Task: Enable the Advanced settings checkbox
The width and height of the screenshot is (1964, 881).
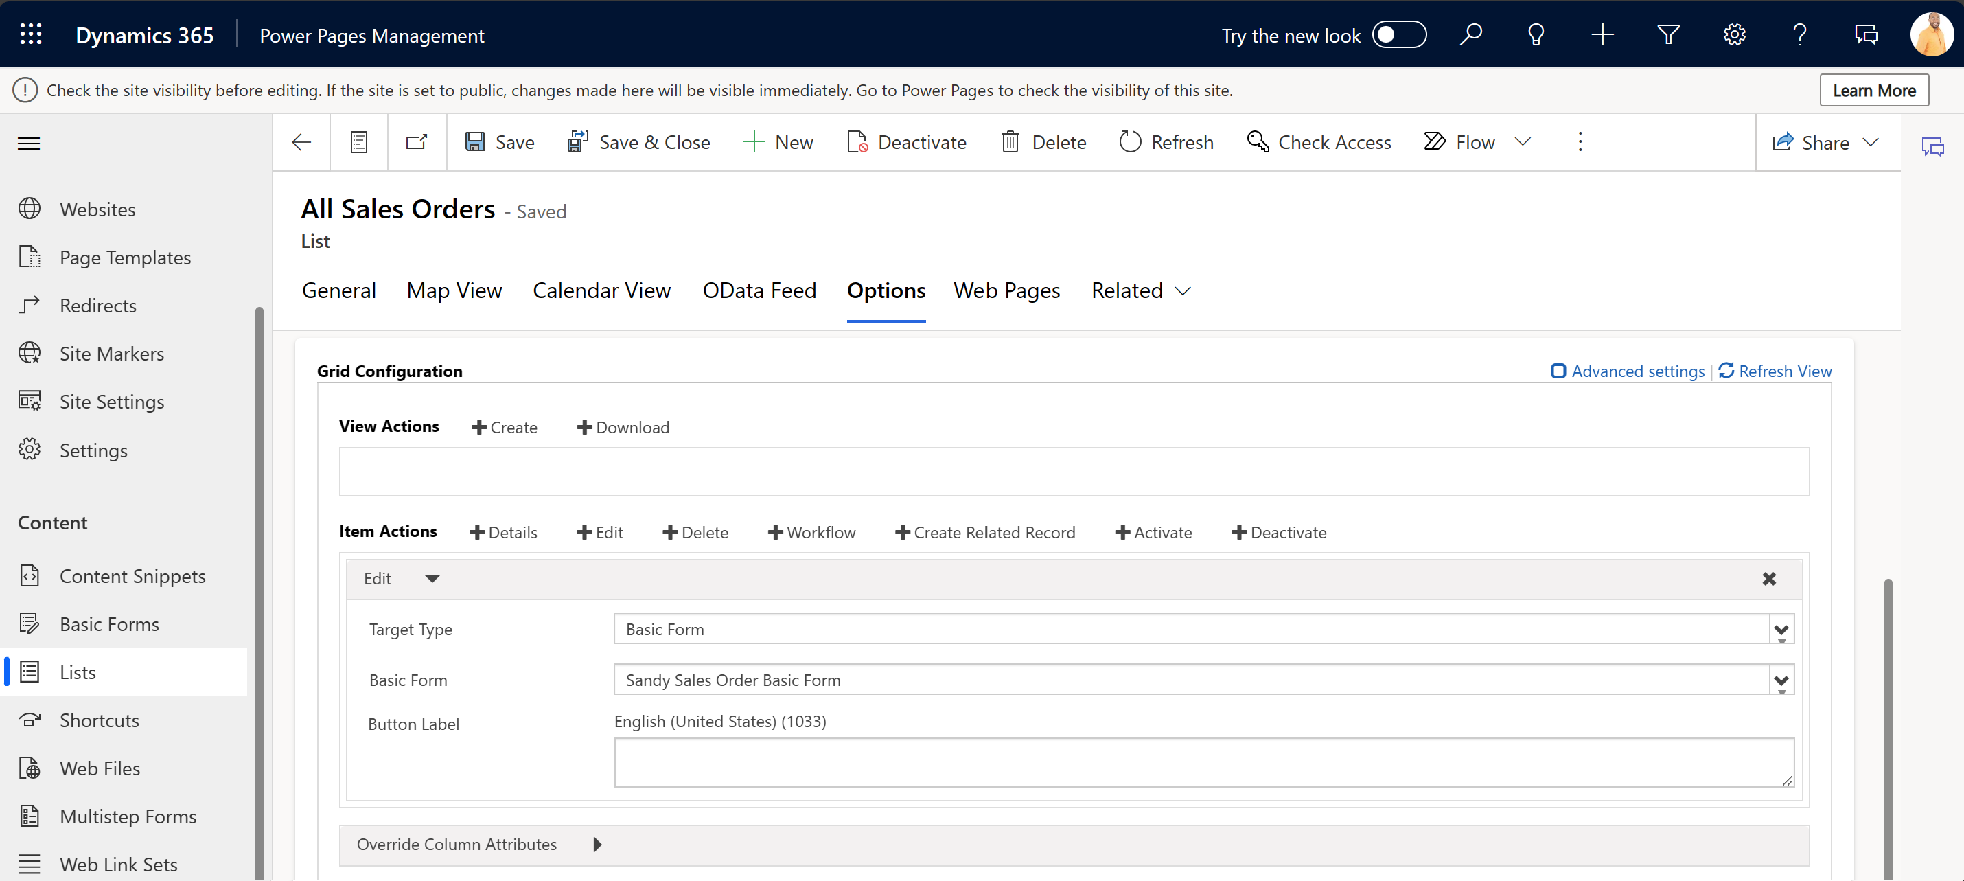Action: pyautogui.click(x=1558, y=371)
